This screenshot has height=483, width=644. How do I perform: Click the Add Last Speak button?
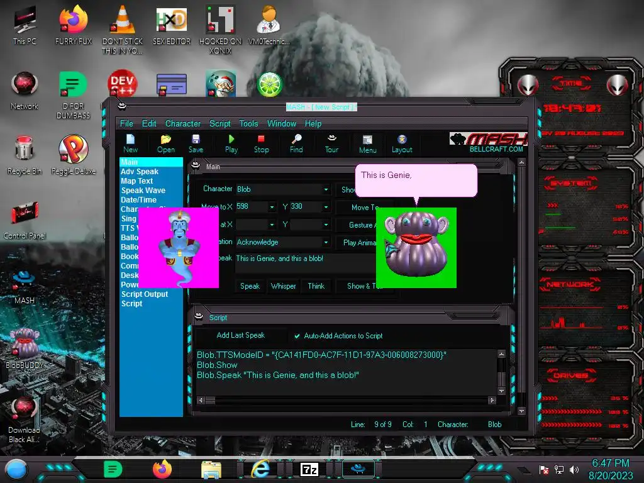[241, 336]
